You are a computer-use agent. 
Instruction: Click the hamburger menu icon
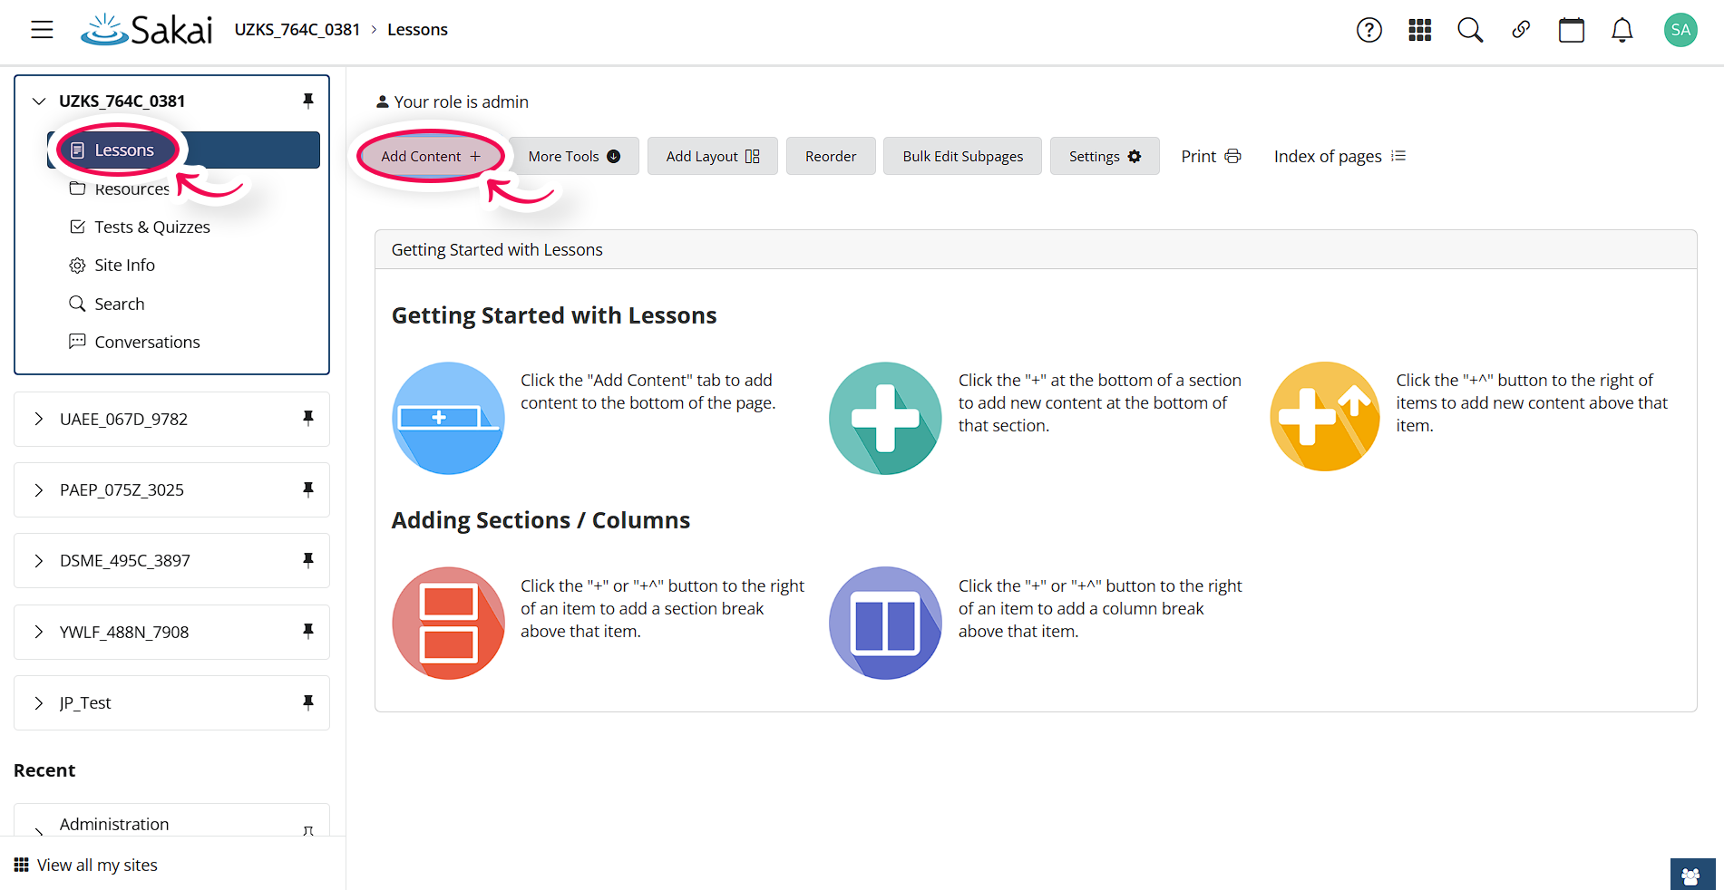click(42, 29)
